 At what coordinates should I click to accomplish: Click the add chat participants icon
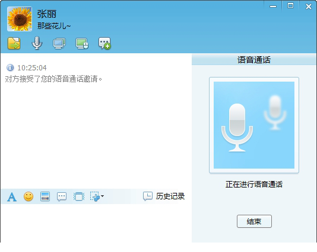tap(104, 43)
